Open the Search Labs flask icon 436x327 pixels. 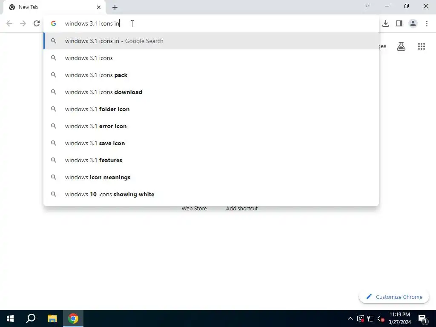(x=401, y=46)
